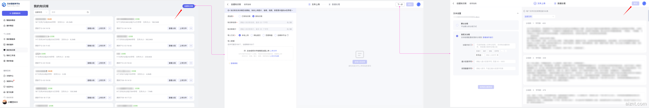Click the 创建智能体 button in sidebar
This screenshot has width=649, height=108.
click(15, 13)
